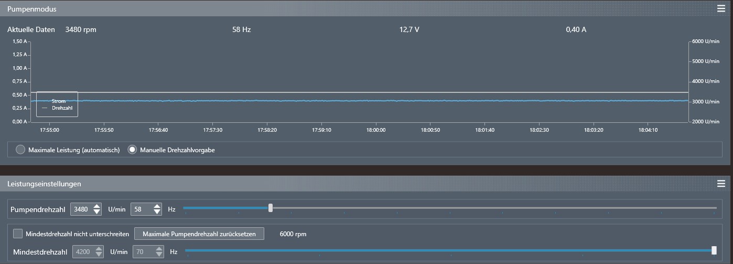Select Manuelle Drehzahlvorgabe radio button
This screenshot has width=733, height=264.
pos(132,150)
